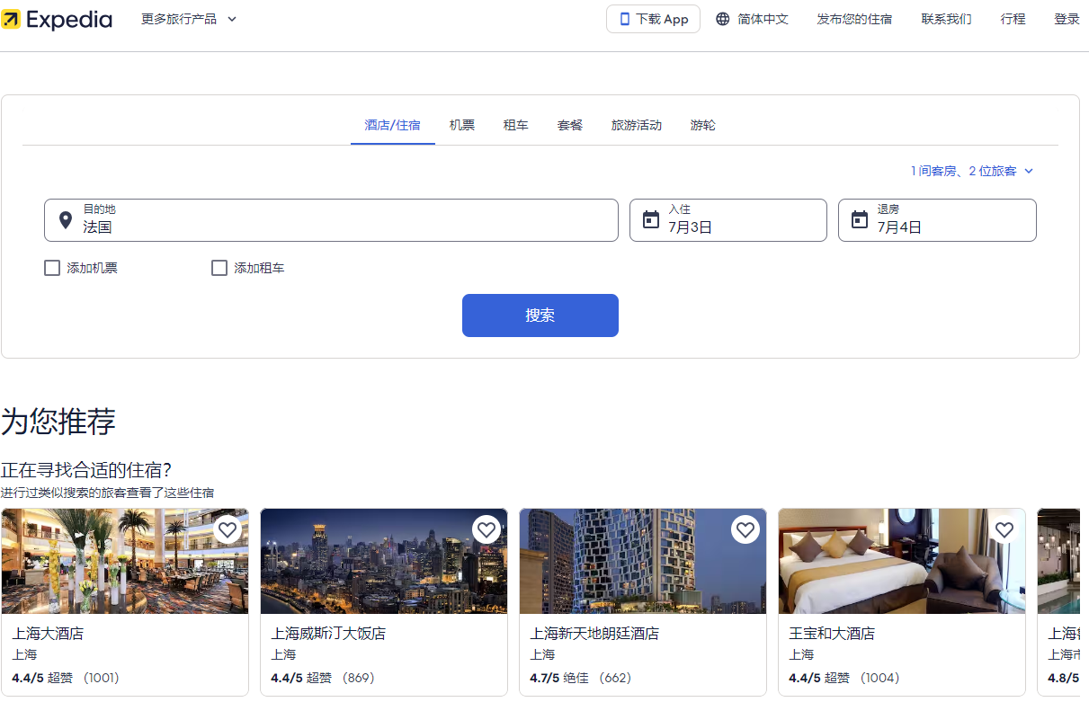
Task: Click the blue 搜索 button
Action: click(x=540, y=315)
